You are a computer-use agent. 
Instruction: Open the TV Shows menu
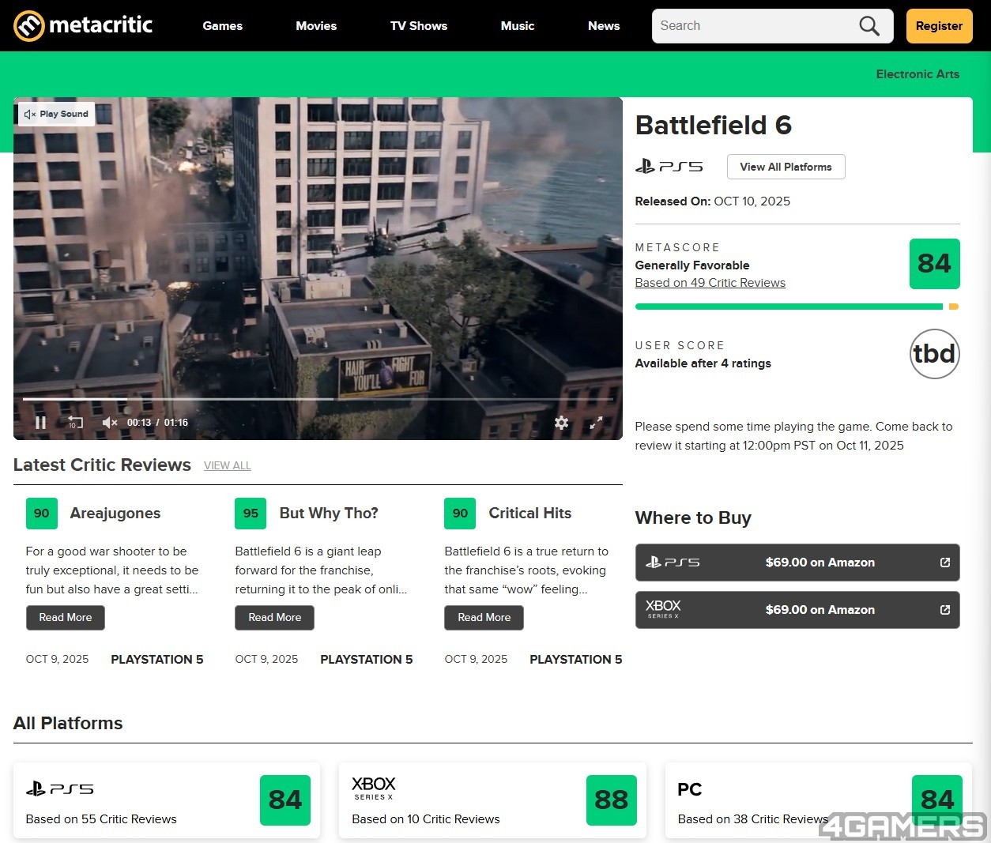point(418,26)
